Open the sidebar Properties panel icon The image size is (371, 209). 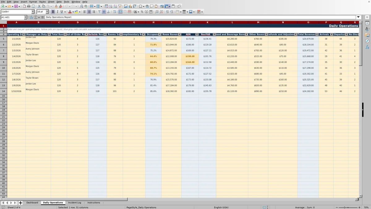pos(367,23)
